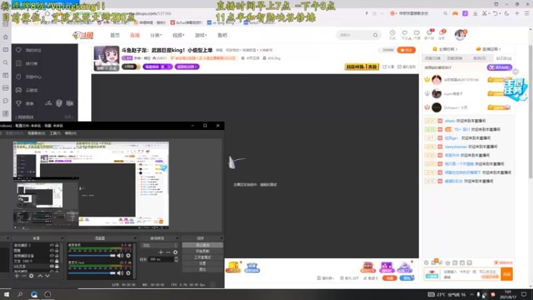Open transition properties gear icon in OBS
The height and width of the screenshot is (300, 533).
[175, 252]
